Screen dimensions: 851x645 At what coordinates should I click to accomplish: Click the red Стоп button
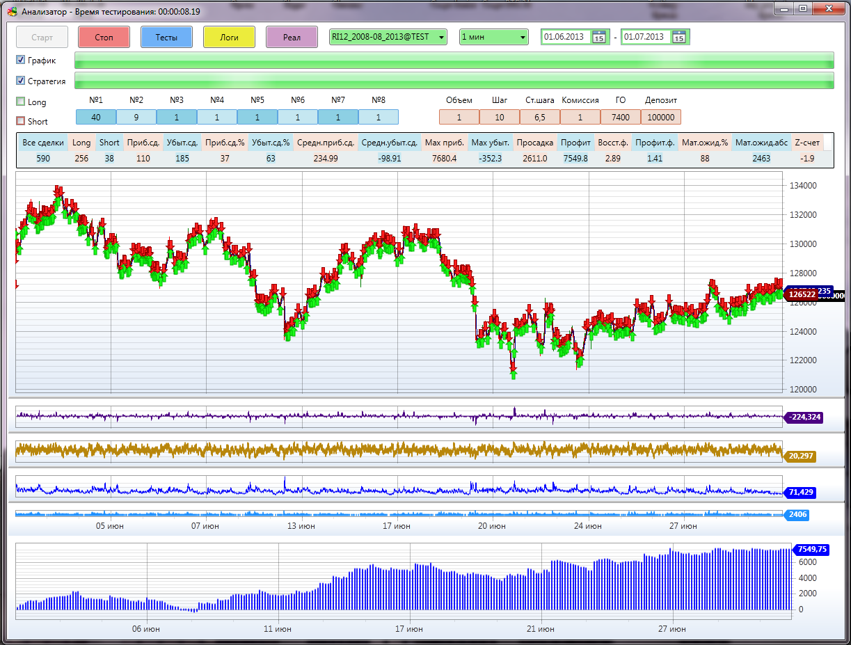coord(104,37)
